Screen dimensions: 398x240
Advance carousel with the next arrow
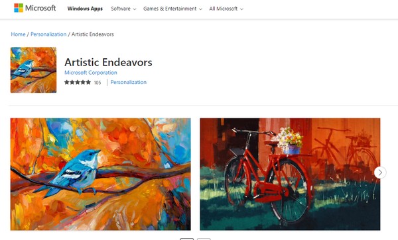[x=380, y=173]
